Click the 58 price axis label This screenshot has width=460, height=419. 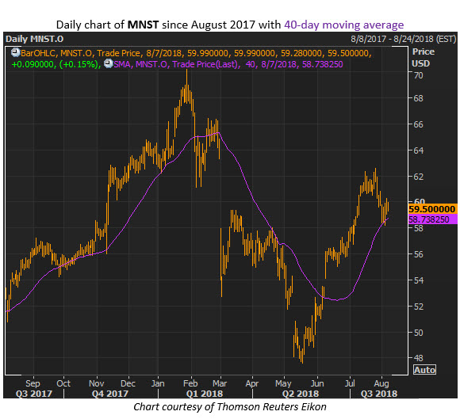tap(418, 228)
